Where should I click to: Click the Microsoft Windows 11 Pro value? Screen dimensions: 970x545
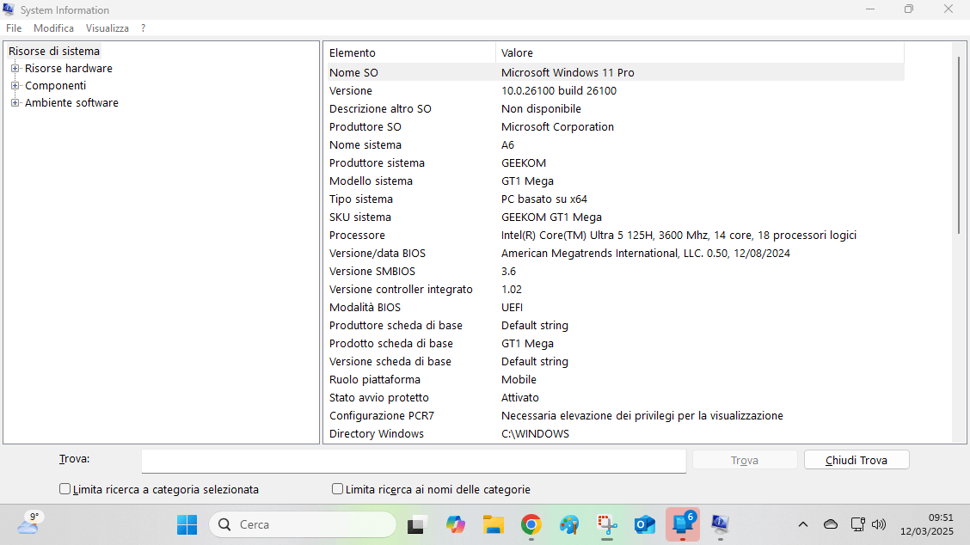tap(568, 72)
